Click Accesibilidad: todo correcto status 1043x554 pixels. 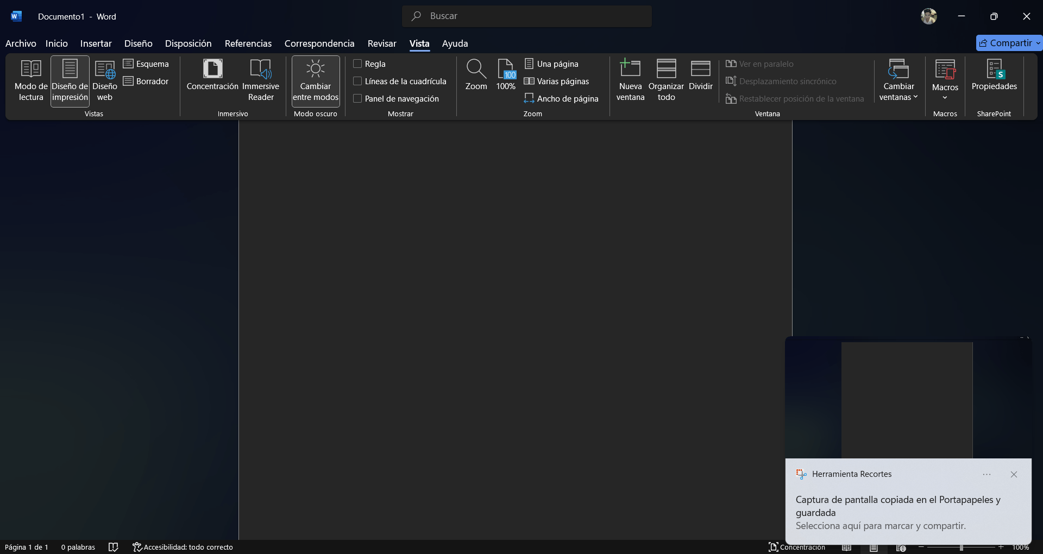click(x=183, y=547)
